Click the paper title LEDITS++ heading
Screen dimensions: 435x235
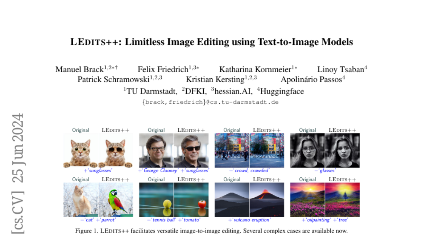click(x=211, y=42)
